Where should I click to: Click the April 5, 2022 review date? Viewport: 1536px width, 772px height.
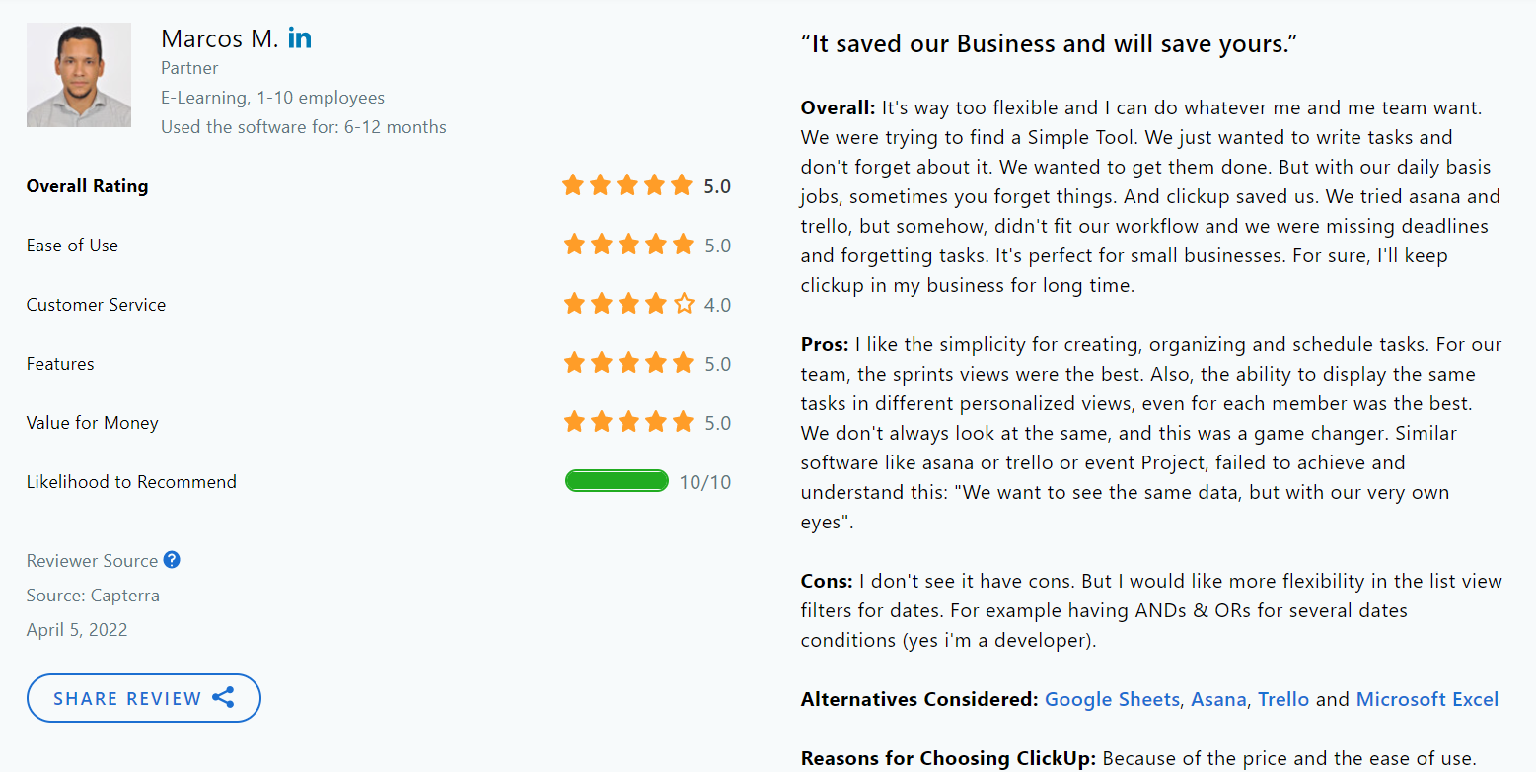pos(77,629)
